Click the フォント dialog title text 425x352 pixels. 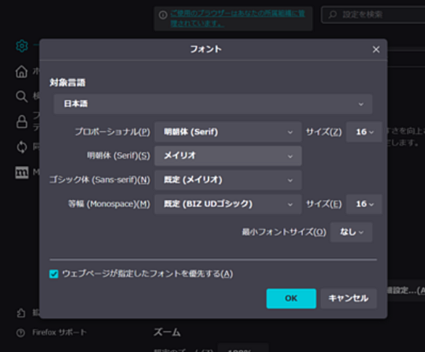(x=206, y=49)
